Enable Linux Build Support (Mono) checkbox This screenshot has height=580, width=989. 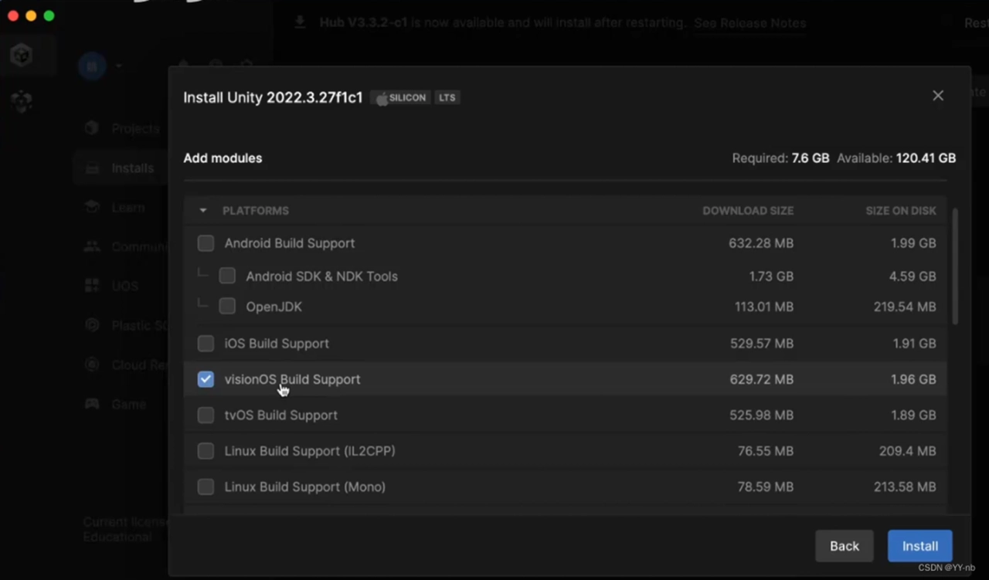pos(206,487)
